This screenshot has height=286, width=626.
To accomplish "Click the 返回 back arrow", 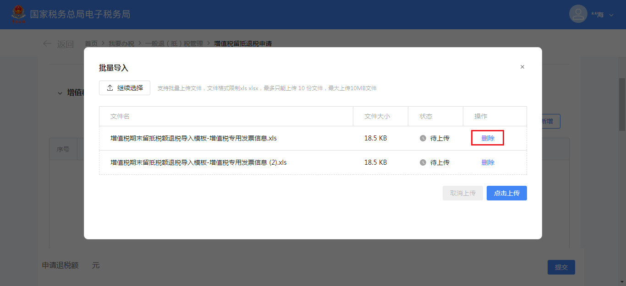I will coord(47,44).
